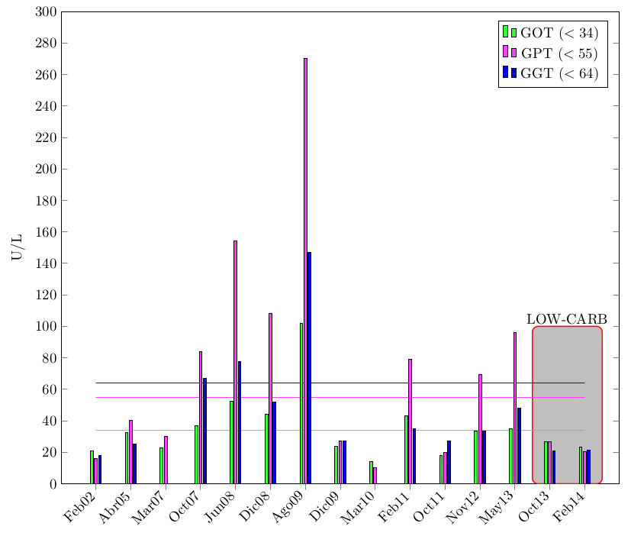Click the 300 y-axis tick label
The height and width of the screenshot is (533, 631).
click(x=46, y=12)
